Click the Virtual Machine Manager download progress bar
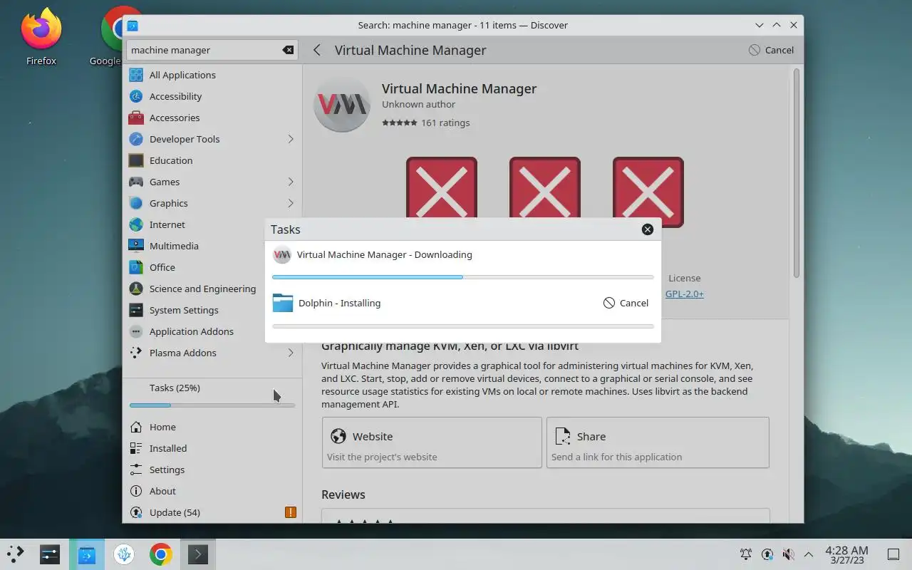The height and width of the screenshot is (570, 912). (x=463, y=276)
